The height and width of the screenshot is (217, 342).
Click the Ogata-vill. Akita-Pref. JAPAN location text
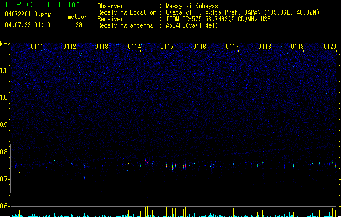point(242,12)
